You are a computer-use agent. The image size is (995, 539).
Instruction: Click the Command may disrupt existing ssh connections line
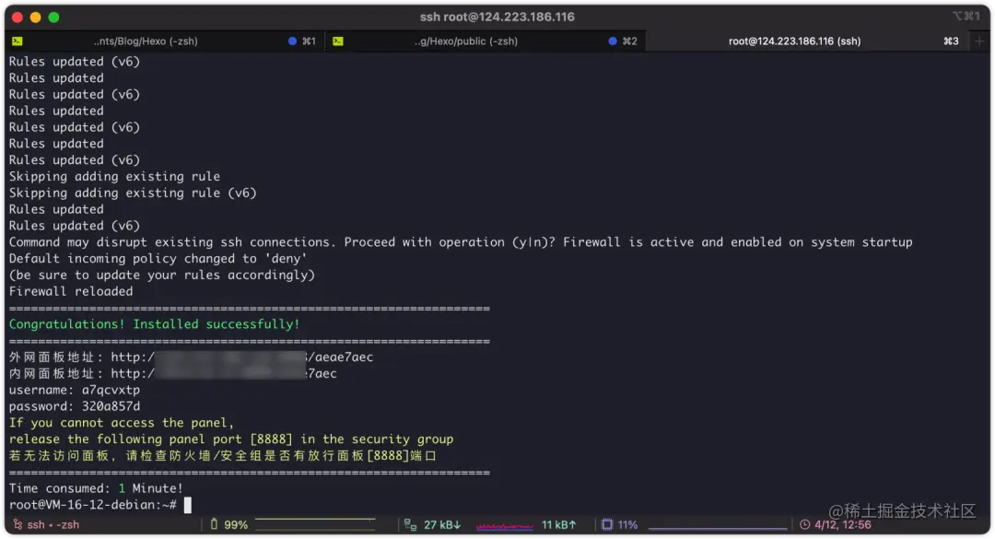point(461,242)
